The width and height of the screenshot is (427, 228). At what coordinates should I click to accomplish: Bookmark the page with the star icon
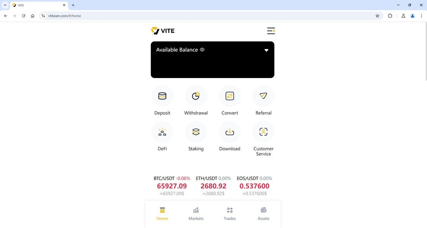tap(377, 16)
